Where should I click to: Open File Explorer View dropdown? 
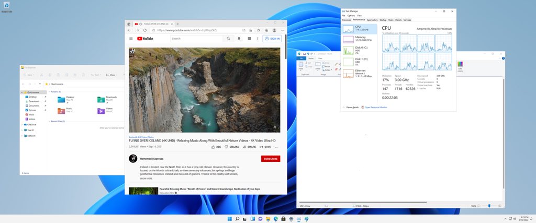click(112, 75)
